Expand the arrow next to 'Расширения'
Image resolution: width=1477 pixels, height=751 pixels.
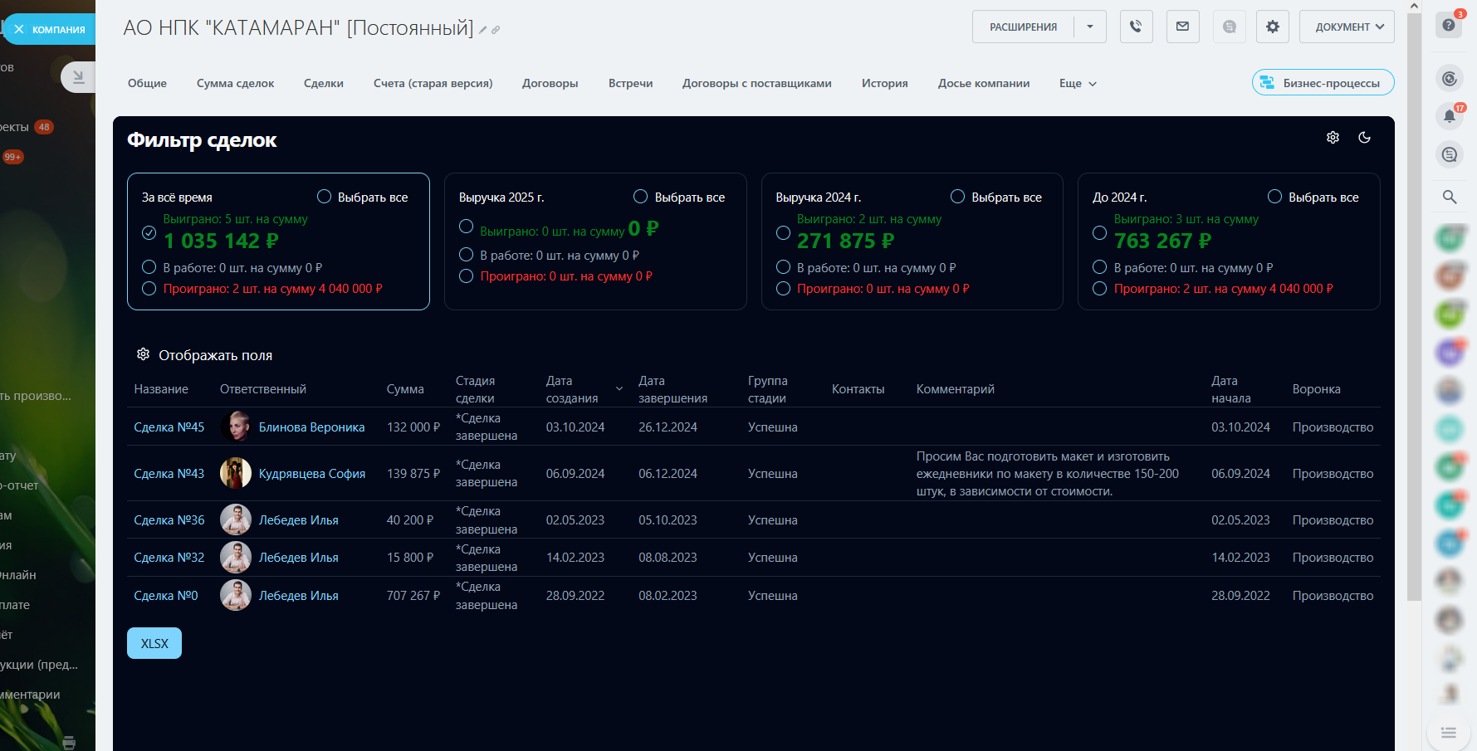click(1089, 27)
